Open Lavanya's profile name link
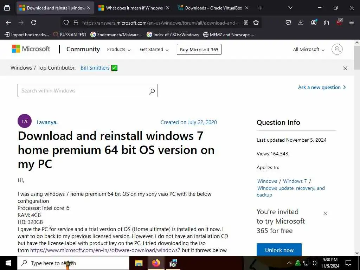The height and width of the screenshot is (270, 360). (x=47, y=122)
